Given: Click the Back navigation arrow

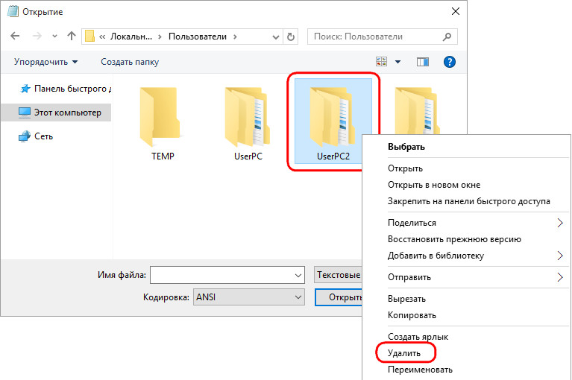Looking at the screenshot, I should pos(16,36).
